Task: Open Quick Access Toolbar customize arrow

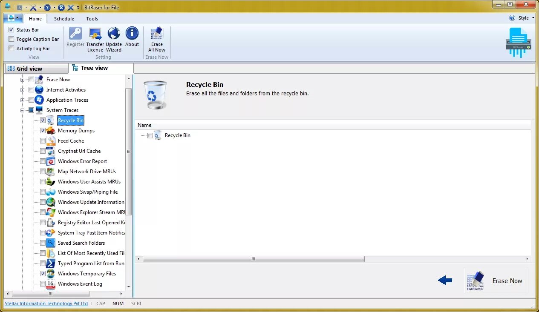Action: pos(78,8)
